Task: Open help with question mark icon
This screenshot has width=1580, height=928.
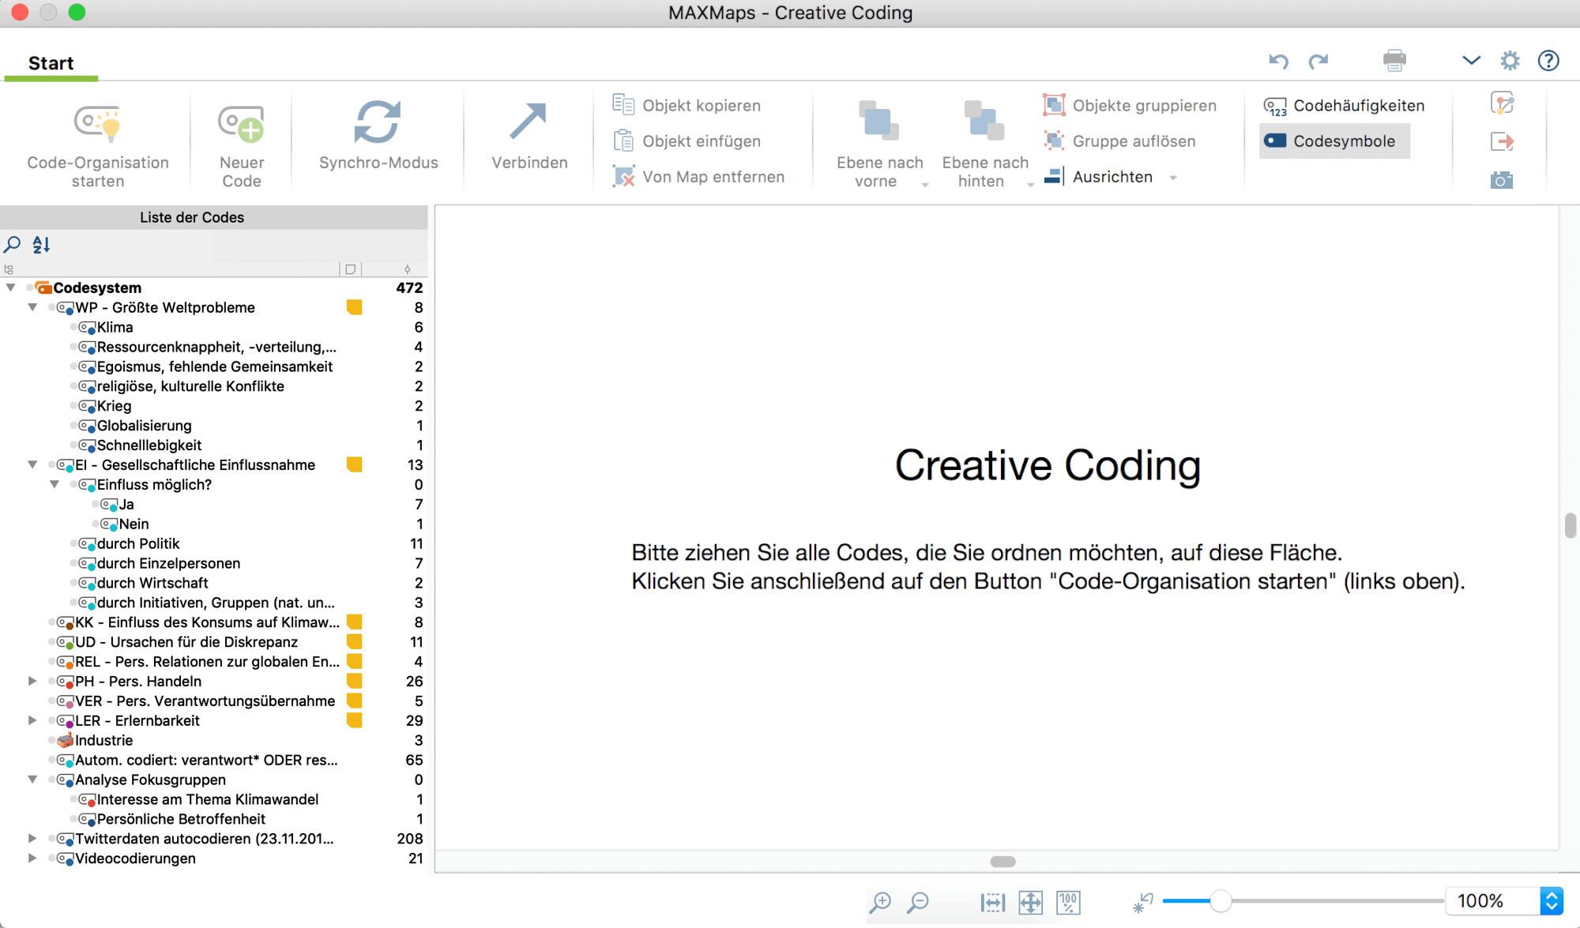Action: tap(1548, 61)
